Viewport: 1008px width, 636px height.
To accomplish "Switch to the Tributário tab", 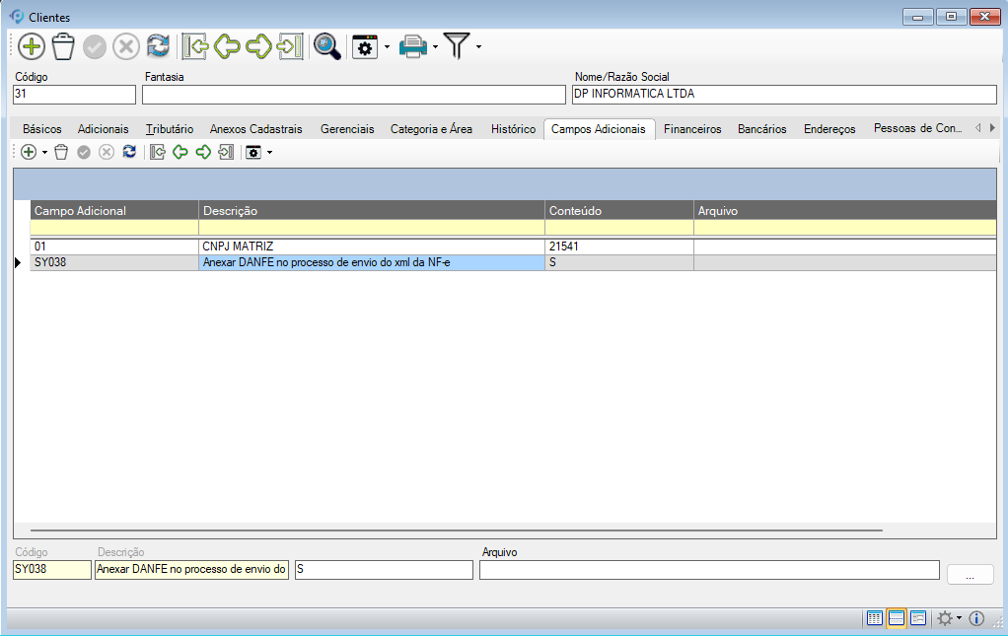I will pos(169,129).
